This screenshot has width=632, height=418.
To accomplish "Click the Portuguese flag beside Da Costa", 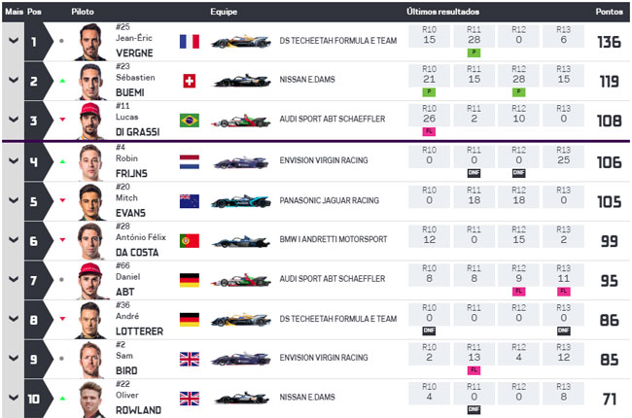I will click(x=190, y=241).
